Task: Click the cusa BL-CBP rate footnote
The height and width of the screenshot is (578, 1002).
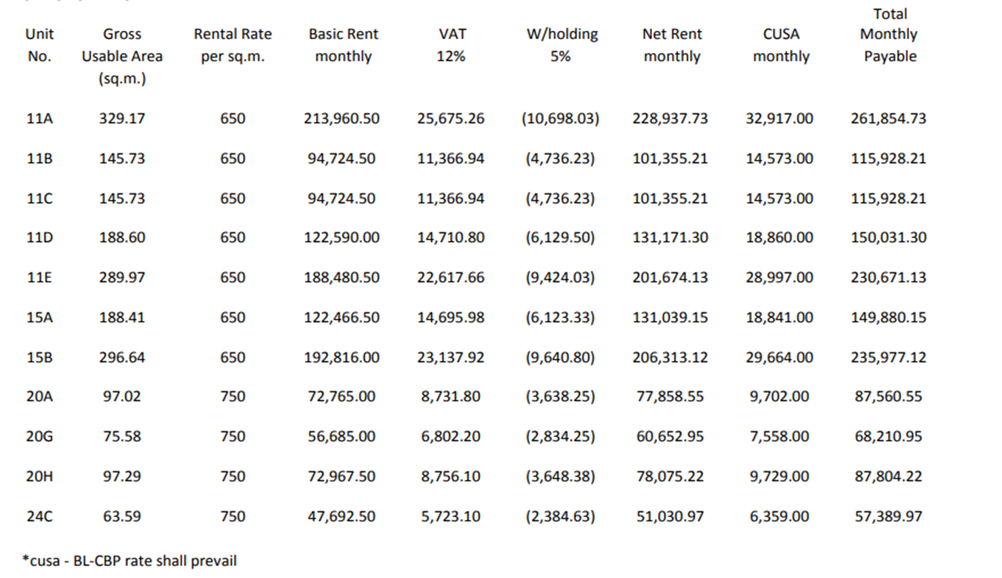Action: point(129,561)
